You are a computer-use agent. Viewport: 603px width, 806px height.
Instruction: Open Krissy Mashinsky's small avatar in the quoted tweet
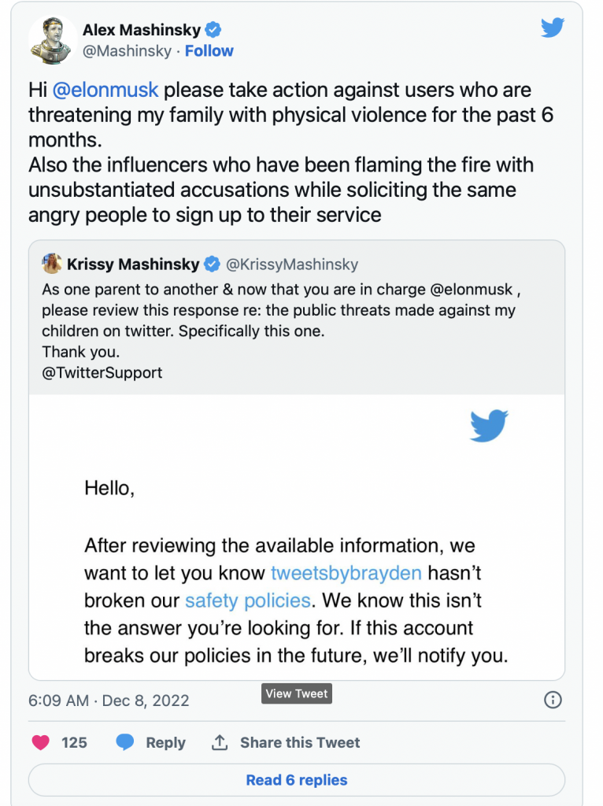tap(52, 264)
